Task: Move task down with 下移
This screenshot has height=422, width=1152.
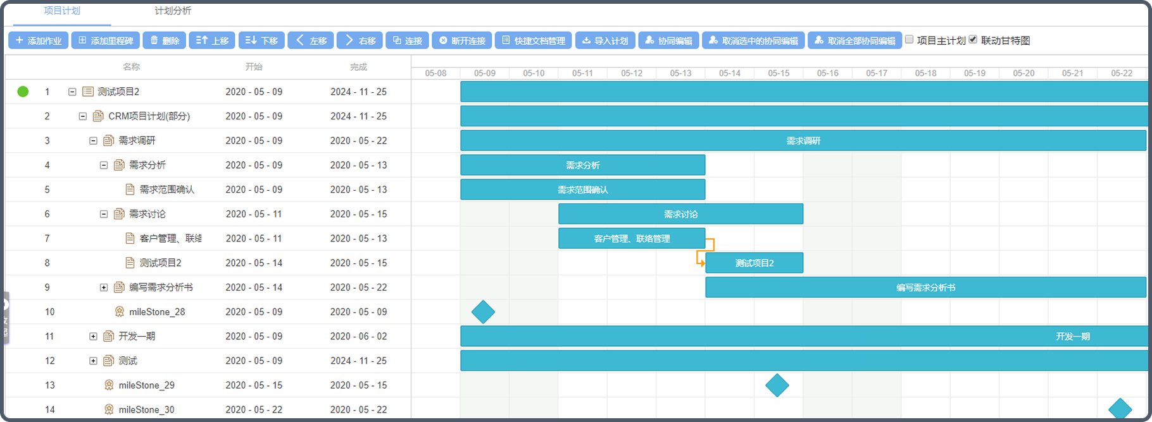Action: click(x=261, y=40)
